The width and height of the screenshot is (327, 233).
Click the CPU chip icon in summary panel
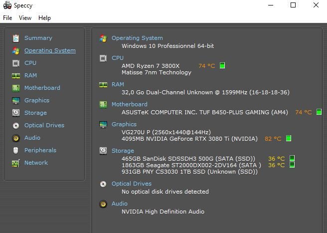tap(103, 58)
